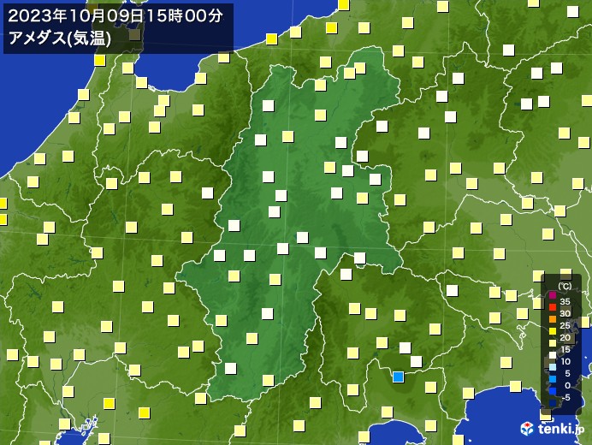The image size is (592, 445).
Task: Click the legend value -5
Action: click(566, 397)
